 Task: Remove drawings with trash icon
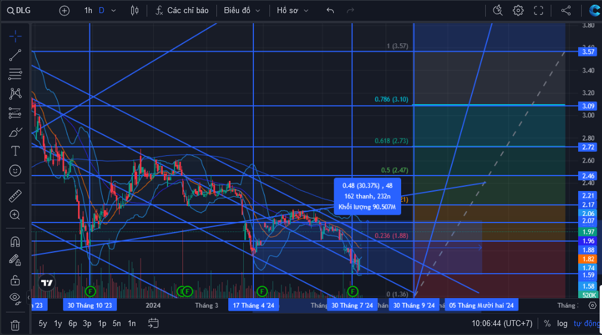(x=15, y=325)
